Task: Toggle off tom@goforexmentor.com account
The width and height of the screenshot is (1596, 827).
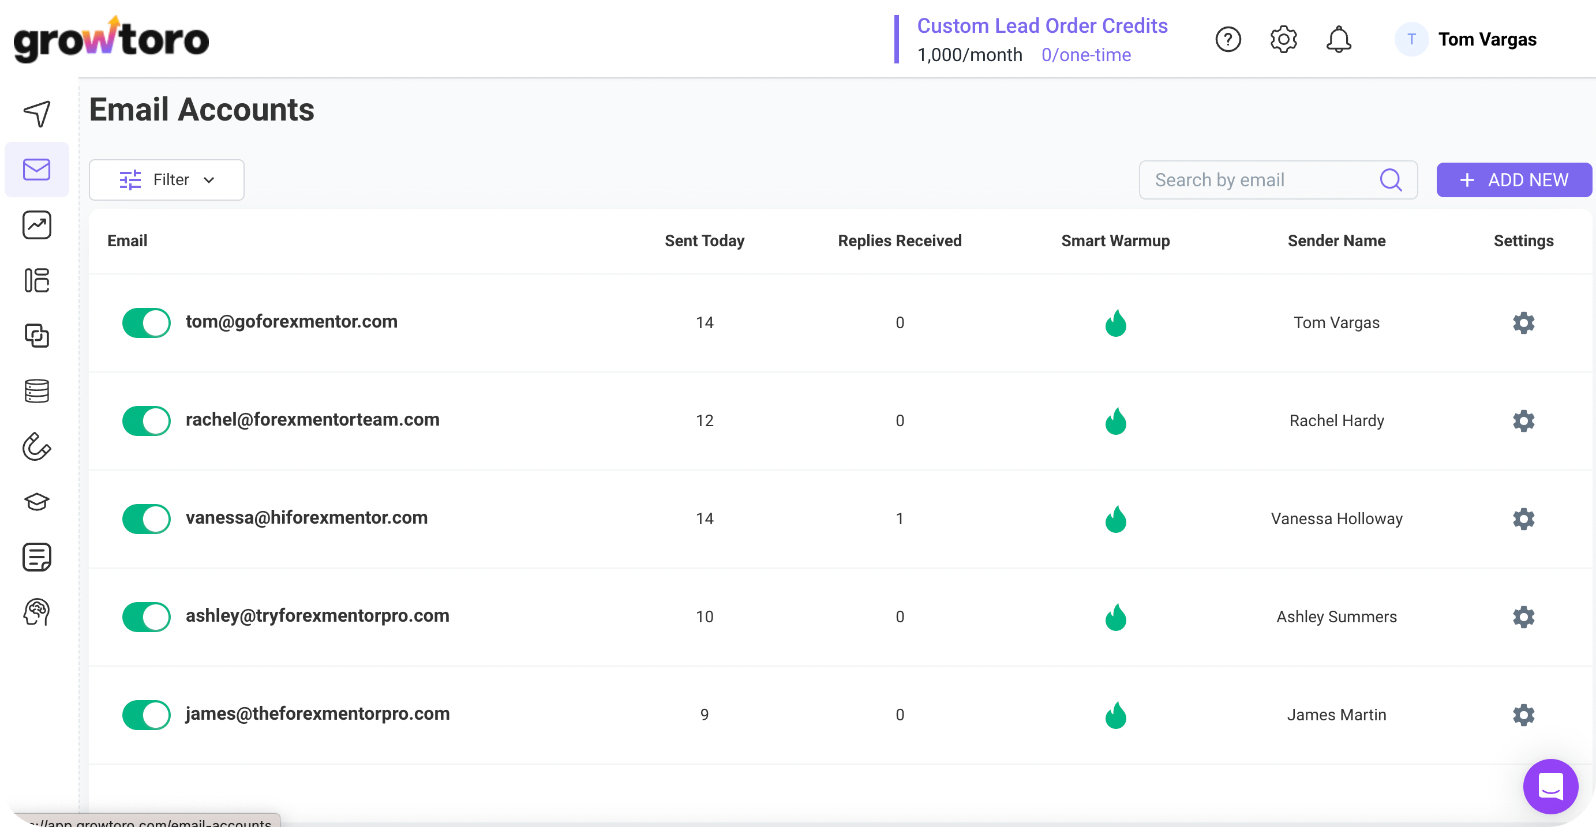Action: (146, 323)
